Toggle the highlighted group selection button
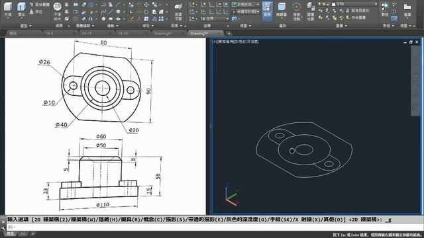This screenshot has width=424, height=238. coord(394,19)
